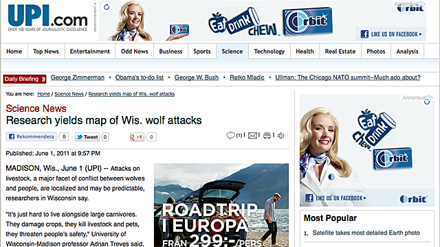Click the top banner ad reload icon
440x247 pixels.
[107, 7]
